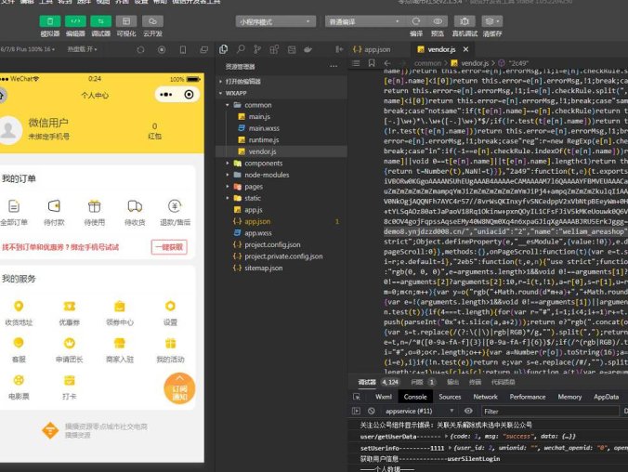Open the compile mode dropdown
This screenshot has width=628, height=472.
coord(364,21)
